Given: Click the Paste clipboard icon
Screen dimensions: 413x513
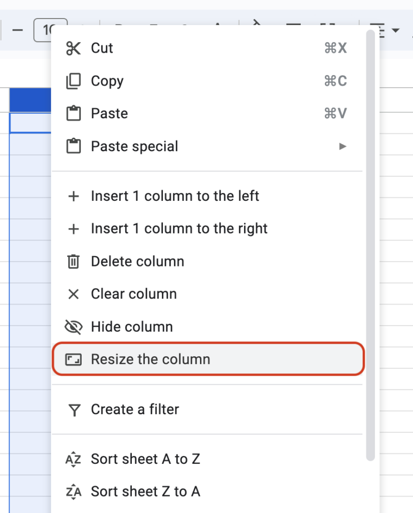Looking at the screenshot, I should click(73, 113).
